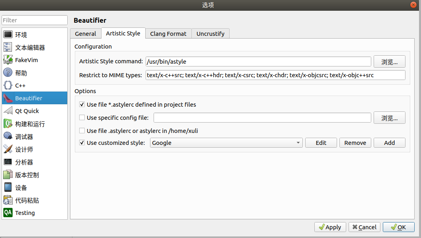Click the 调试器 (Debugger) sidebar icon
Screen dimensions: 421x238
click(x=8, y=136)
